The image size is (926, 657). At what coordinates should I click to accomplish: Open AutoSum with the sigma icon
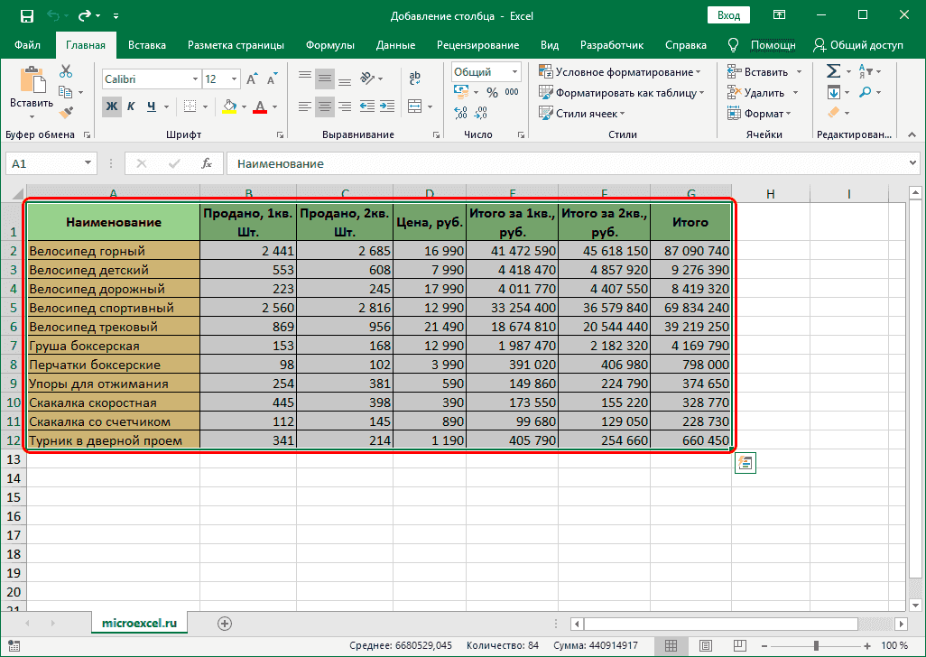[832, 70]
